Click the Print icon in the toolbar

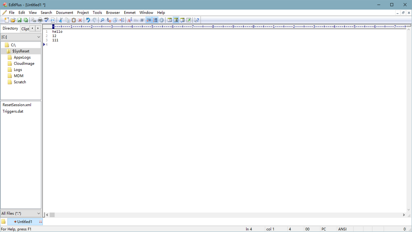40,20
